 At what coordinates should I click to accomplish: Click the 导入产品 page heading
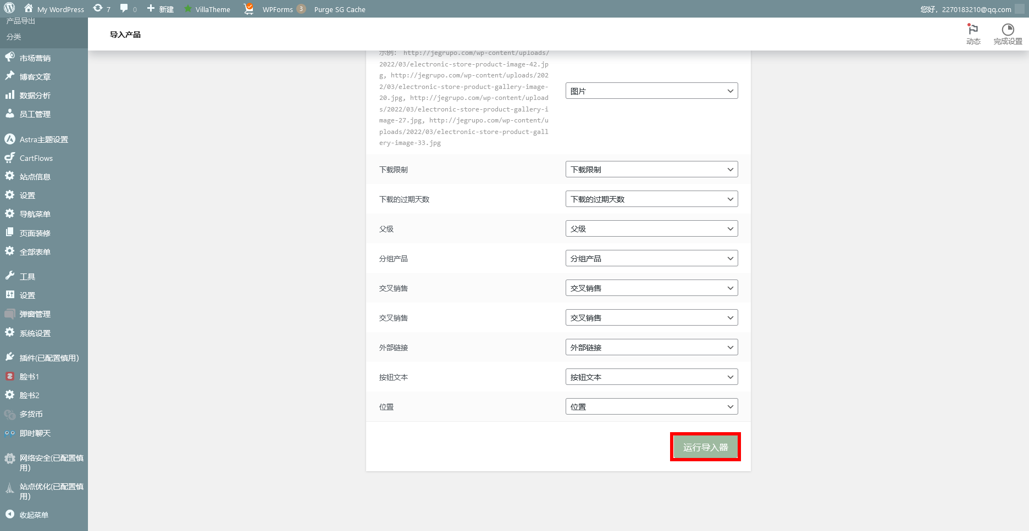[x=125, y=35]
